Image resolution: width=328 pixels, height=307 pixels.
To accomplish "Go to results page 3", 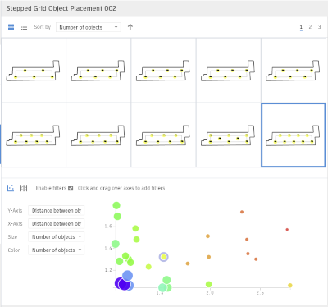I will click(x=319, y=27).
